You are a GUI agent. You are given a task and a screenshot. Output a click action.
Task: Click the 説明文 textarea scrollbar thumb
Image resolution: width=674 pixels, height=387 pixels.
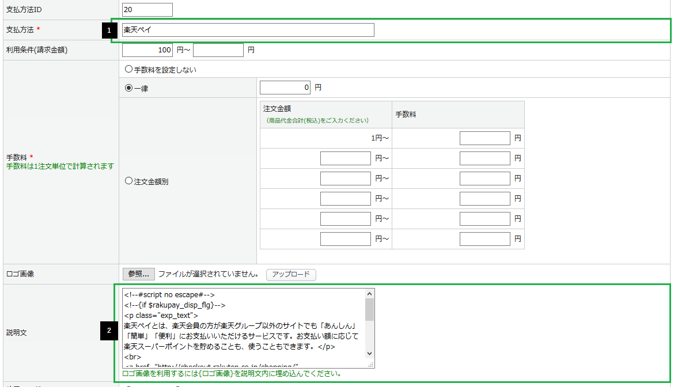click(370, 309)
